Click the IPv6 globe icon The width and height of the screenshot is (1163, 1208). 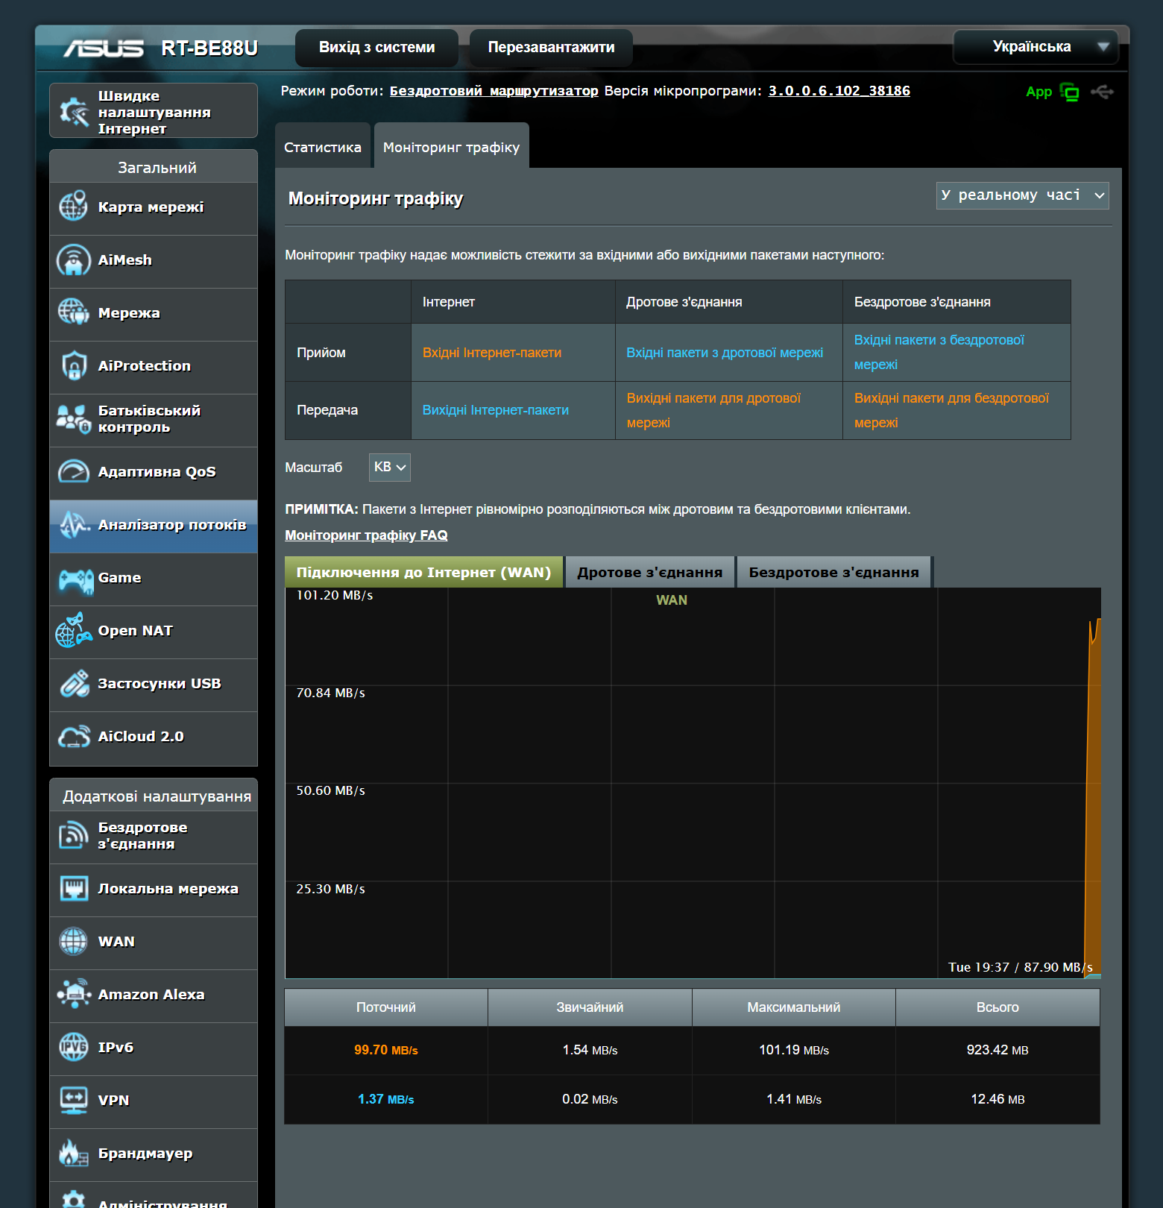click(74, 1048)
